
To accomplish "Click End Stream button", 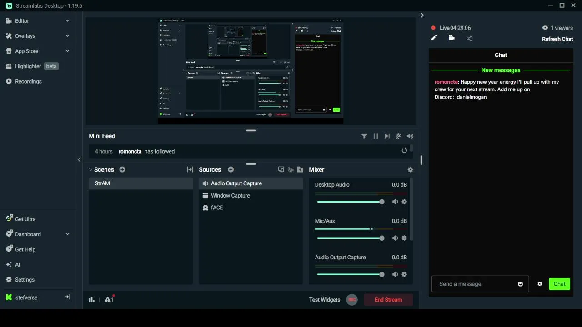I will point(388,300).
